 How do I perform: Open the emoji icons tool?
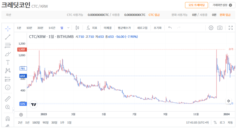click(x=8, y=87)
